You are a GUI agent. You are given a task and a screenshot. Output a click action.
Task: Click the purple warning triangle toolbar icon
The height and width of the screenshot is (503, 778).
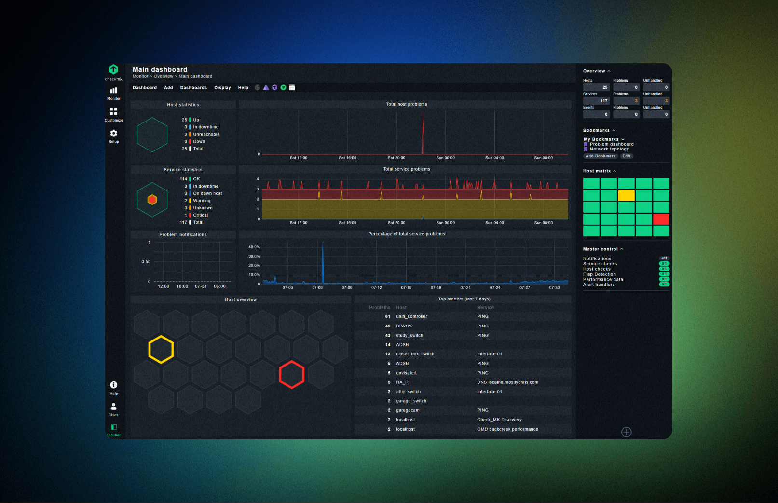point(266,88)
